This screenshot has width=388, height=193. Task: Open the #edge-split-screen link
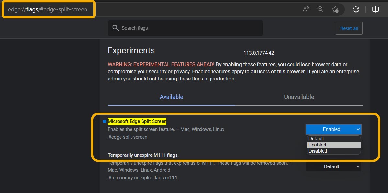128,137
